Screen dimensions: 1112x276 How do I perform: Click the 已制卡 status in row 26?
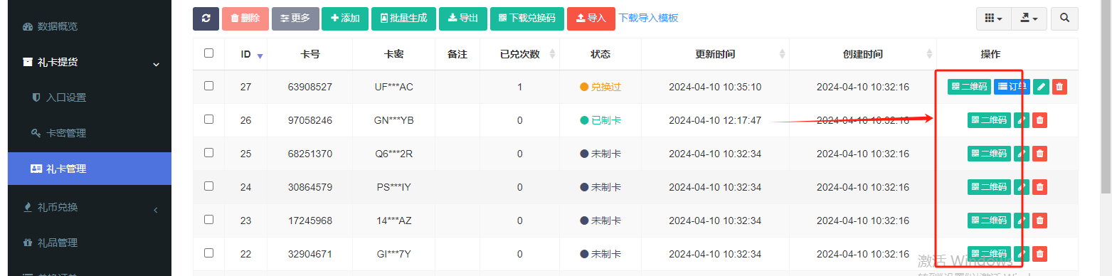[x=600, y=120]
